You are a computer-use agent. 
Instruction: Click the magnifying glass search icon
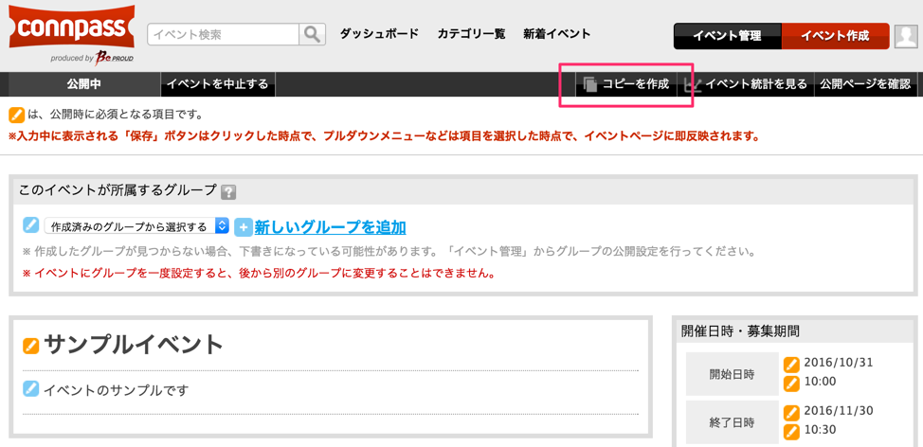click(x=313, y=35)
